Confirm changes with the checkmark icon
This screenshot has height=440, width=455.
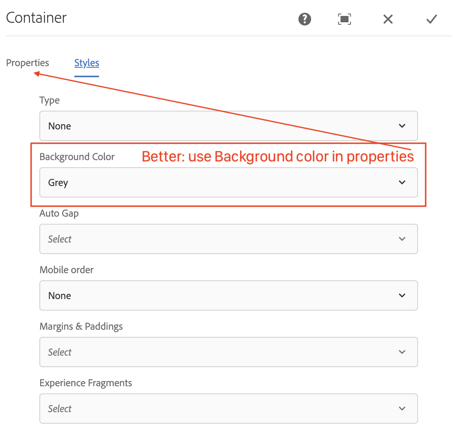click(431, 19)
